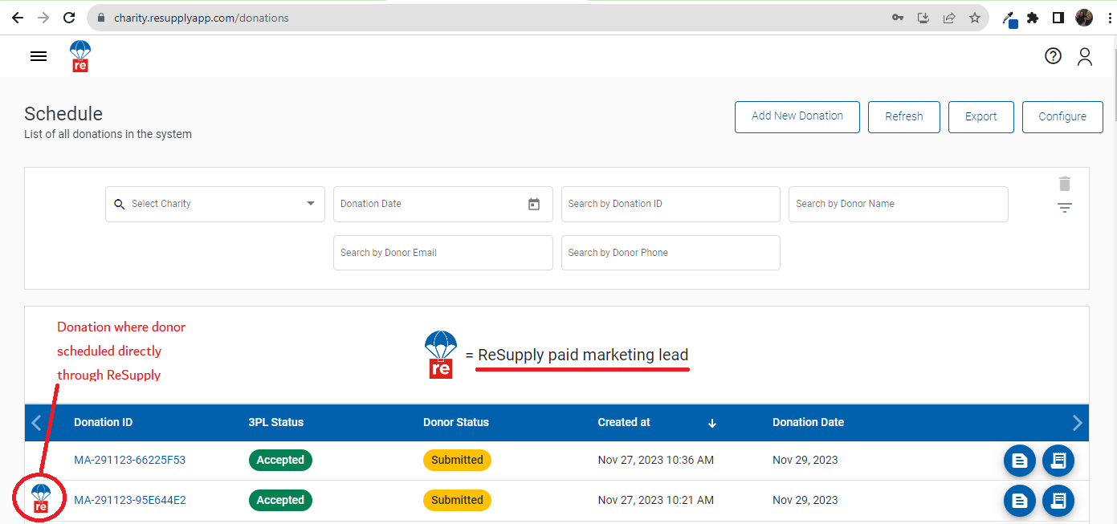Focus the Donation Date field
This screenshot has width=1117, height=524.
[443, 204]
